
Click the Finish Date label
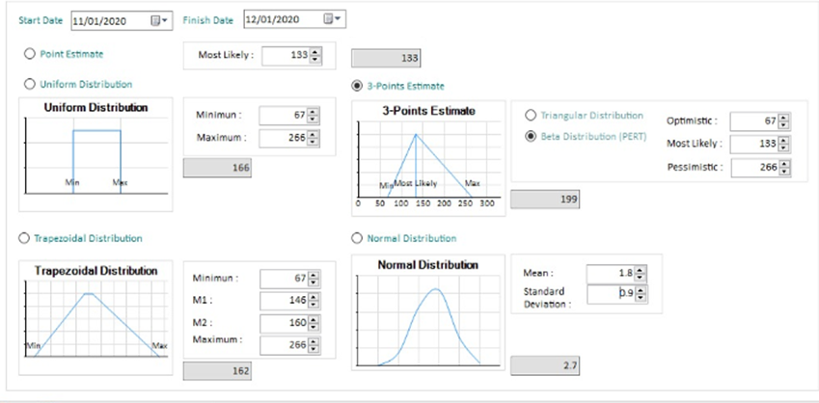tap(207, 21)
